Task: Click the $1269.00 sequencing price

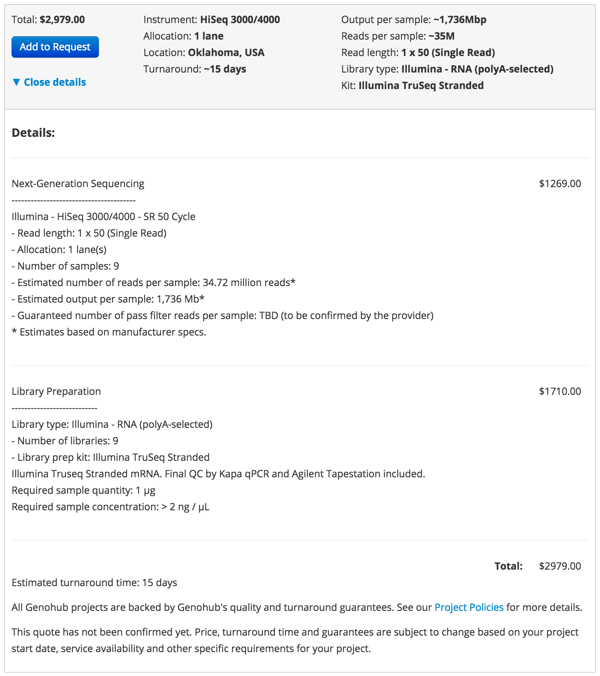Action: point(560,183)
